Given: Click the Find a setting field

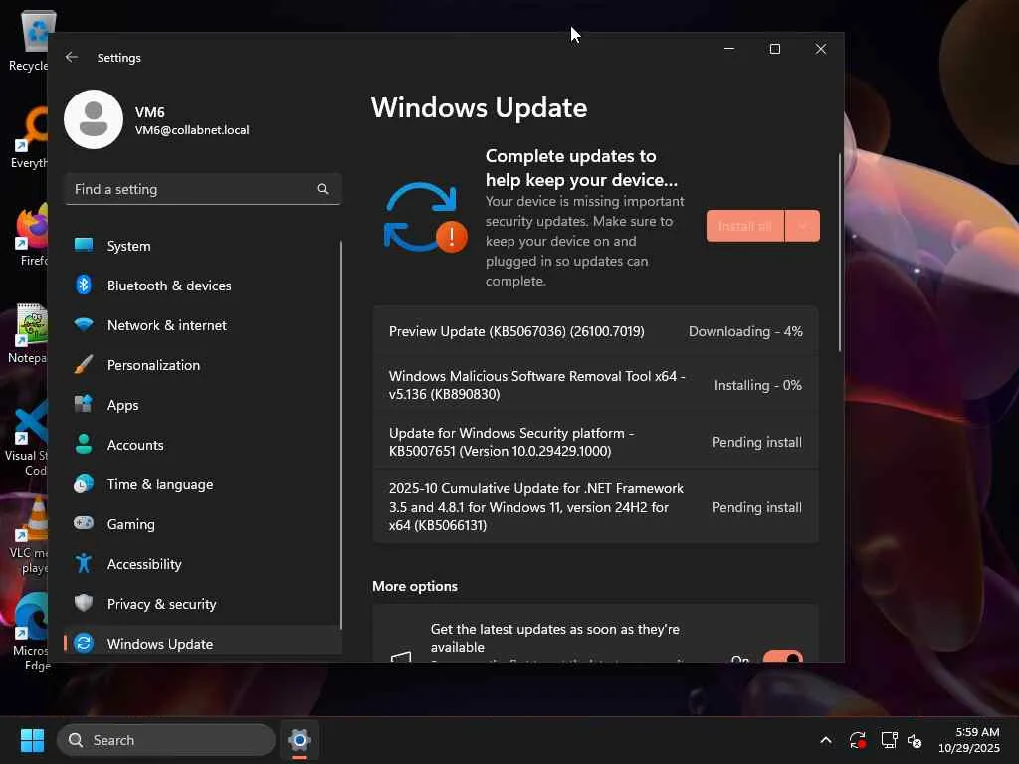Looking at the screenshot, I should tap(203, 189).
